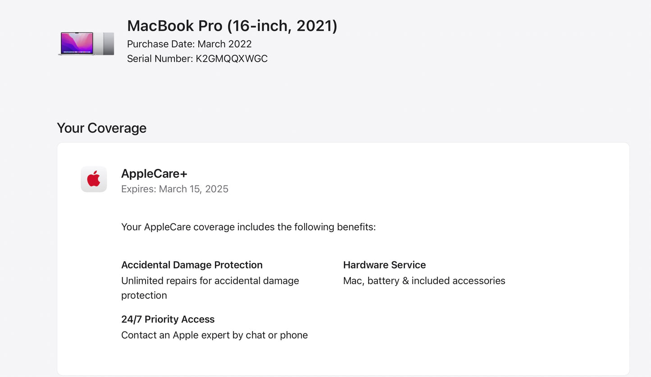The height and width of the screenshot is (377, 651).
Task: Click the serial number K2GMQQXWGC
Action: [232, 59]
